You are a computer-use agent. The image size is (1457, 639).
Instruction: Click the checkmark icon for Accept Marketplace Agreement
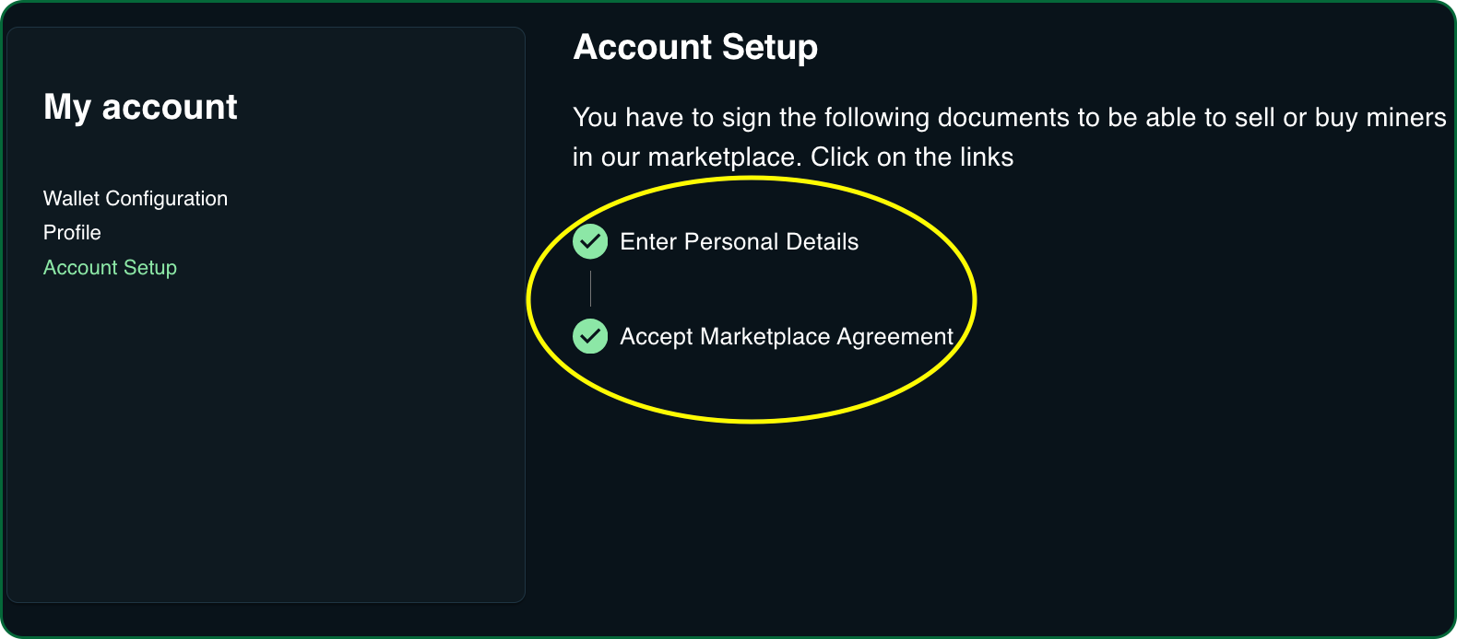click(590, 336)
